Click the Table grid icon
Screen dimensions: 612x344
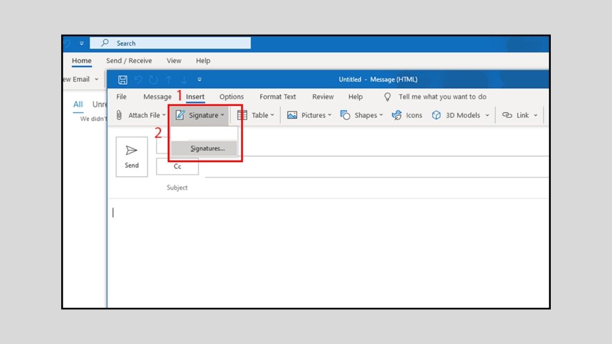pyautogui.click(x=242, y=115)
